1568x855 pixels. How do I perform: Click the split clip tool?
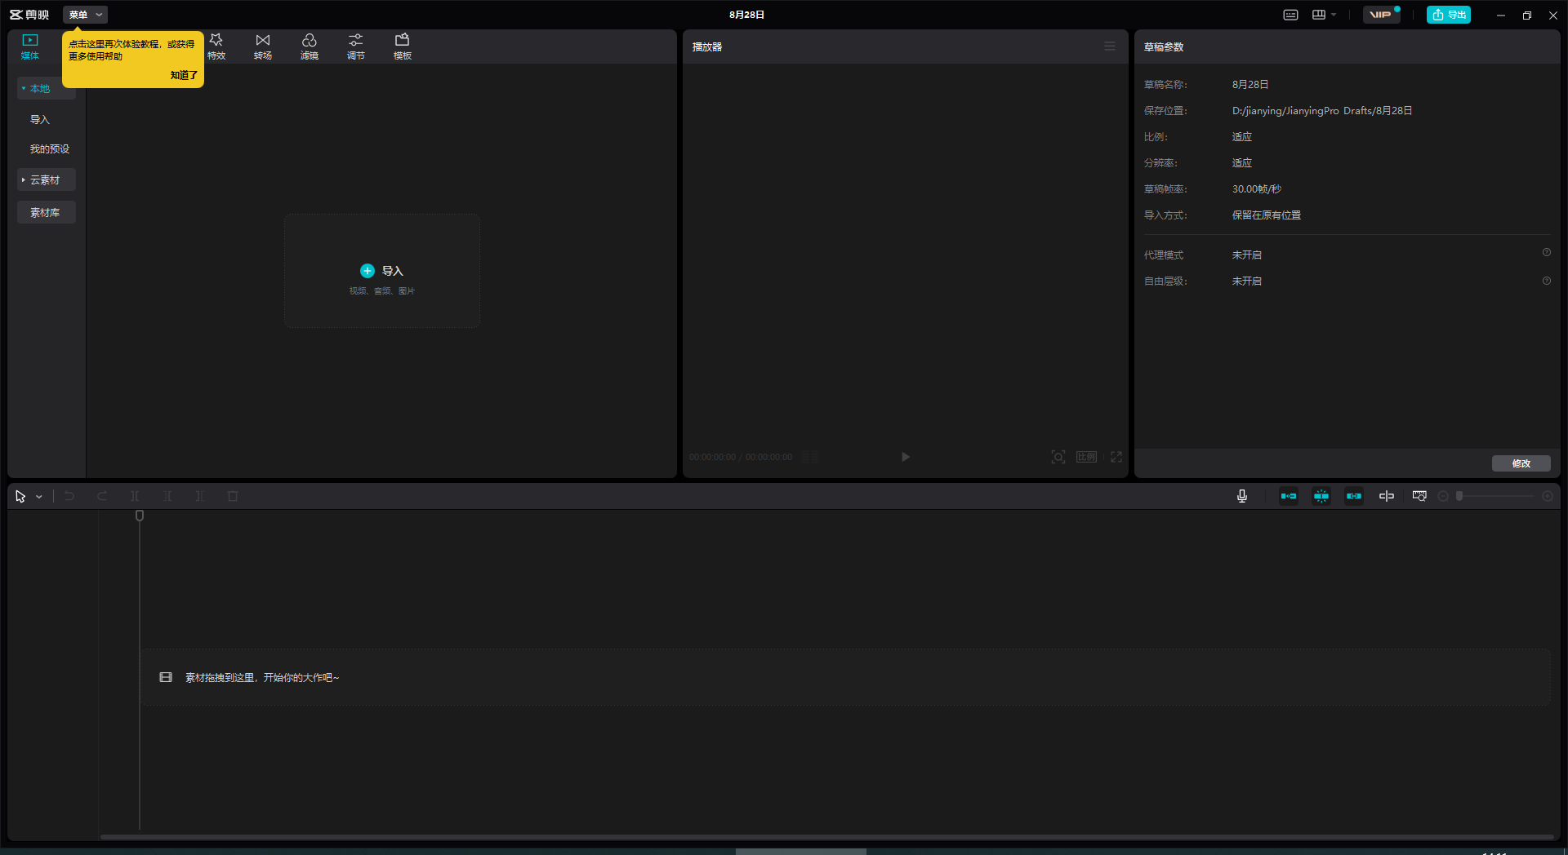tap(135, 496)
